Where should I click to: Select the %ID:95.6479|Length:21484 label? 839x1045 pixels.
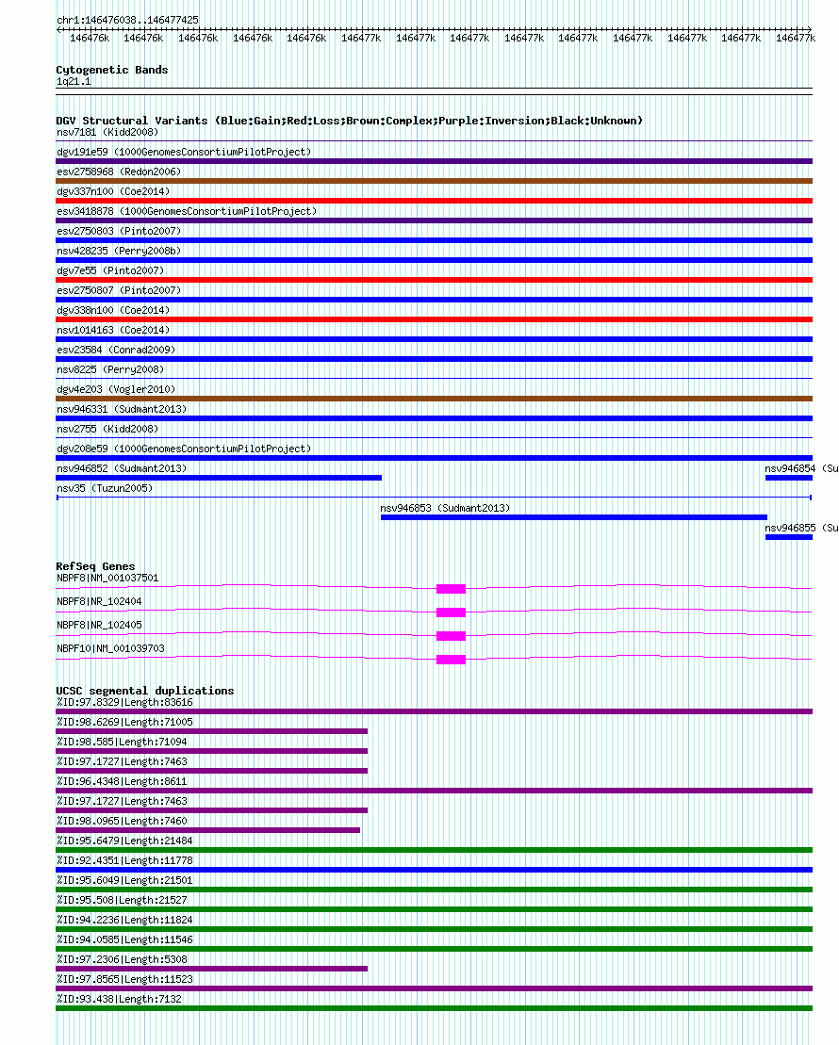tap(124, 841)
